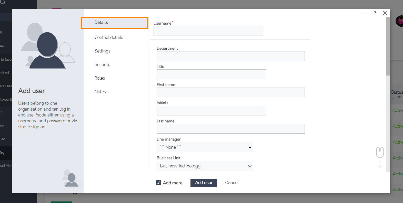Click the Cancel link
This screenshot has height=203, width=403.
231,183
